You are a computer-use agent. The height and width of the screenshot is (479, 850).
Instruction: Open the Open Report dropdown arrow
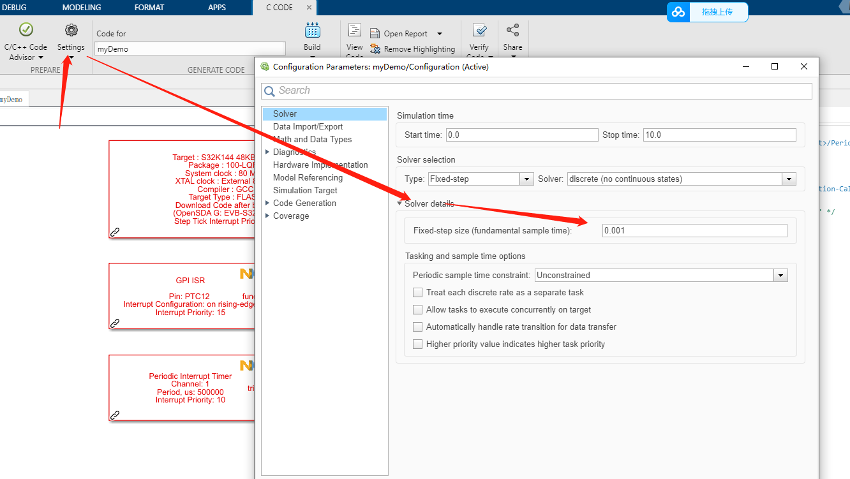click(440, 34)
